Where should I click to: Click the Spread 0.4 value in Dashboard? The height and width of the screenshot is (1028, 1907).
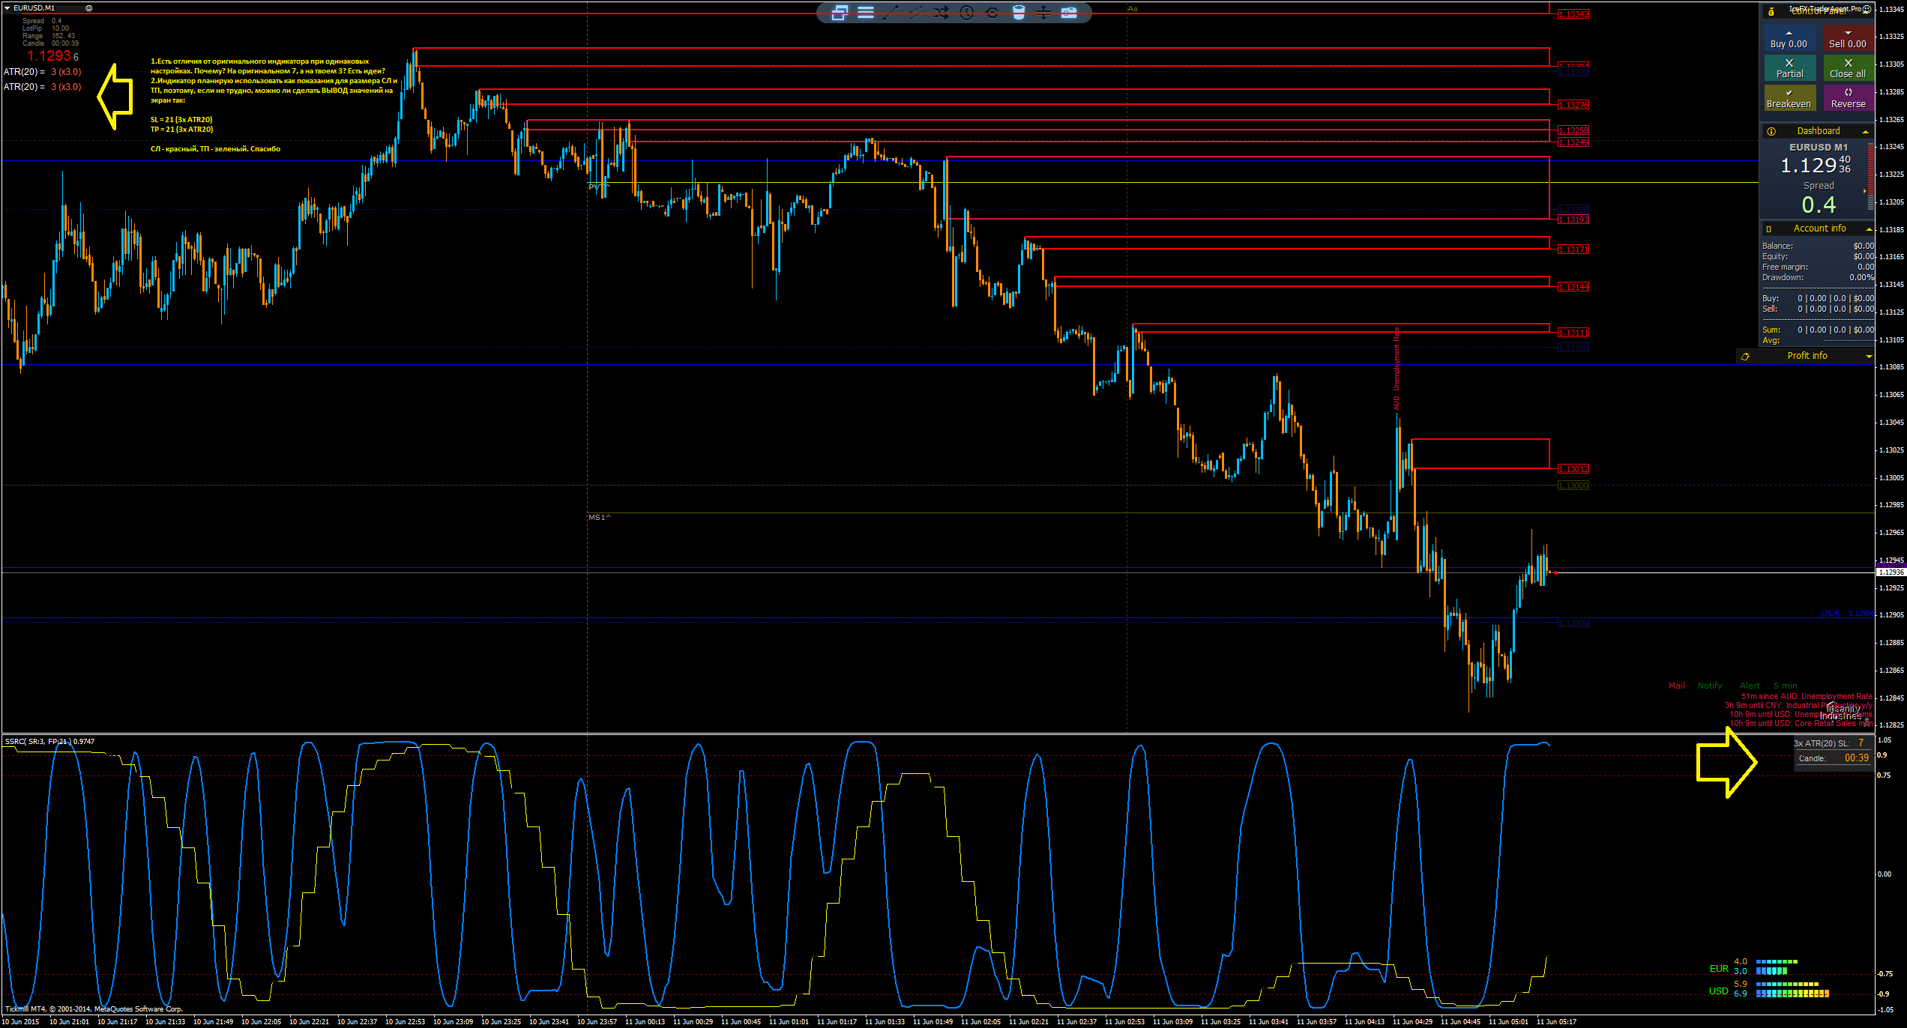(1819, 205)
